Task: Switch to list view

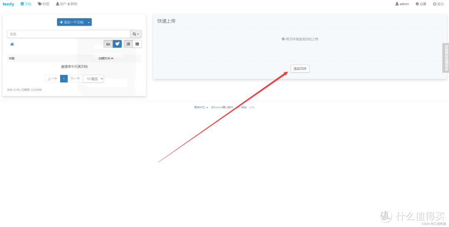Action: click(x=128, y=44)
